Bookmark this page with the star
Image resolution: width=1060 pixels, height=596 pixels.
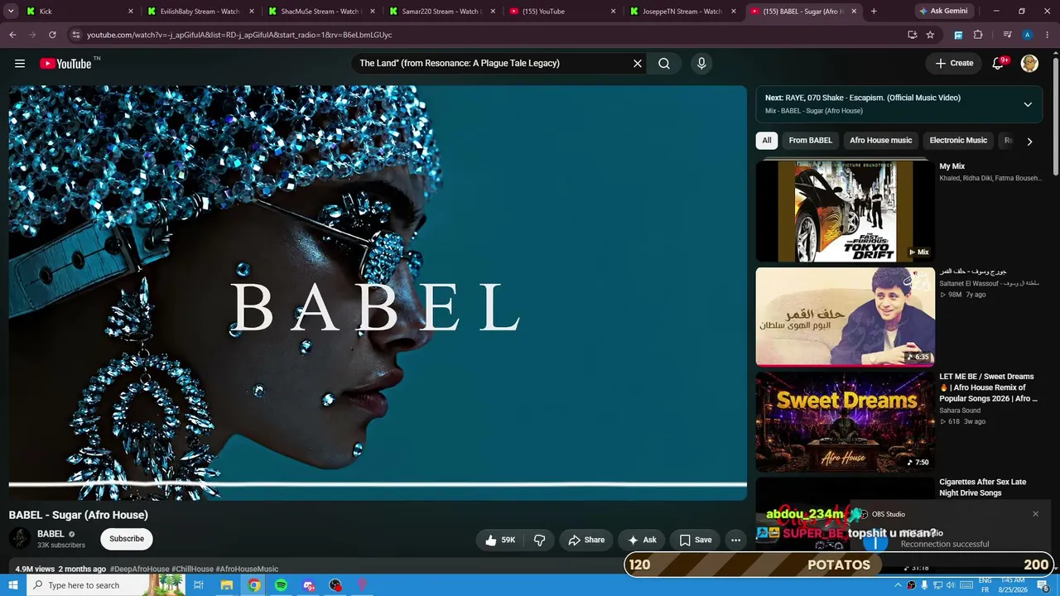930,35
